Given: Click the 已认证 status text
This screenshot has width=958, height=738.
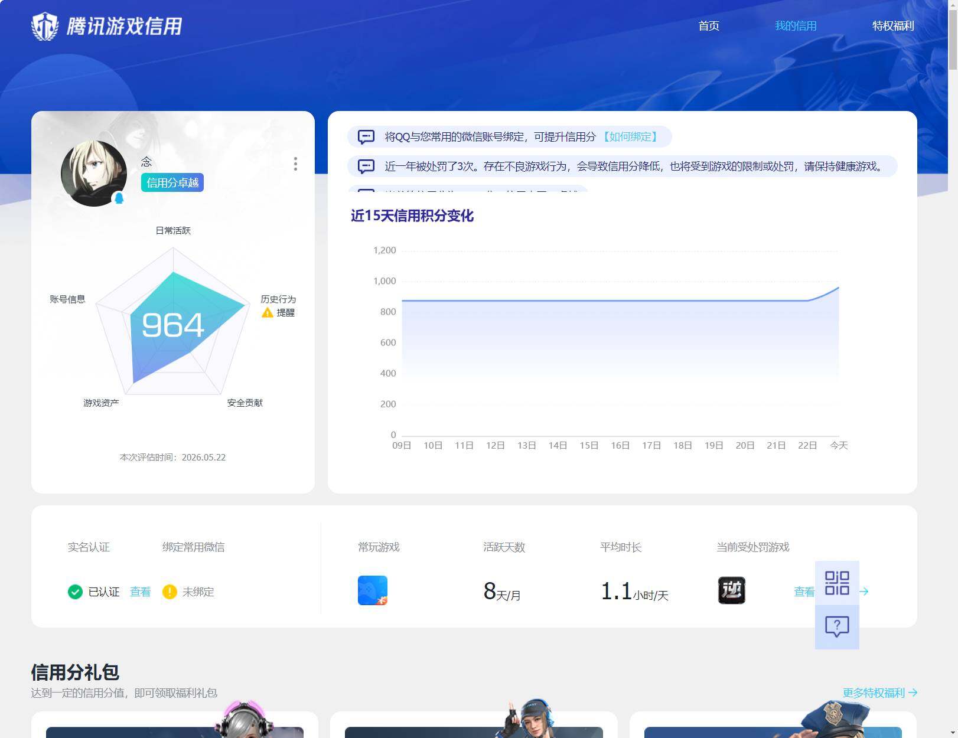Looking at the screenshot, I should coord(104,592).
